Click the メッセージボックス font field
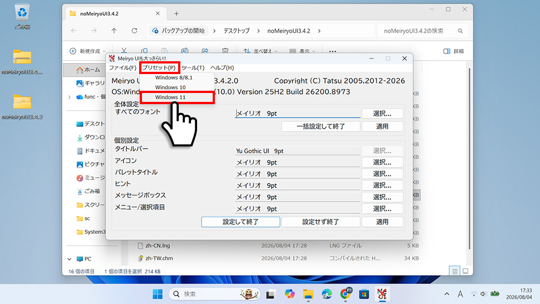Screen dimensions: 540x304 297,197
